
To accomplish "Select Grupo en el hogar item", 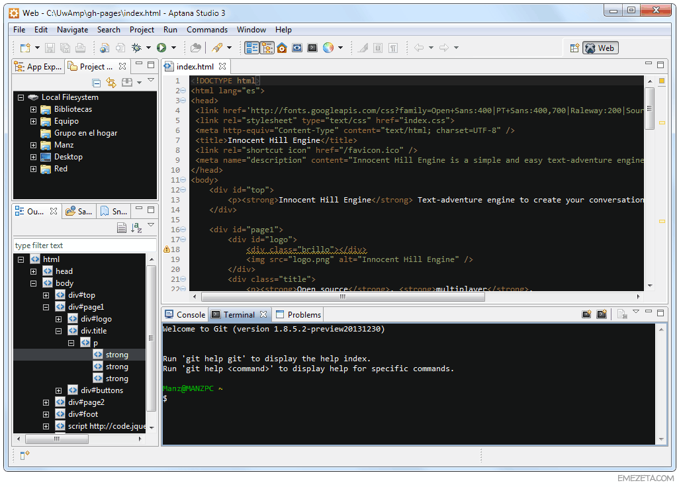I will (x=85, y=133).
